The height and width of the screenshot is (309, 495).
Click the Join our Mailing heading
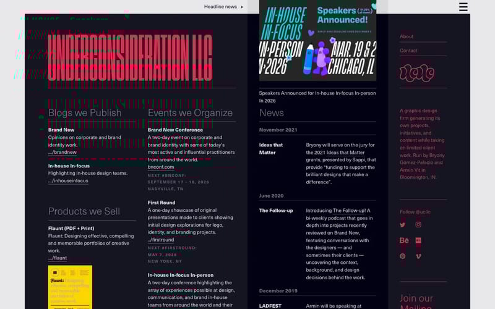(x=416, y=302)
